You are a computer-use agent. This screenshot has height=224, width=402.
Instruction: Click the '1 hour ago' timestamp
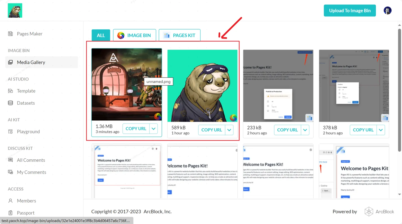pos(180,133)
